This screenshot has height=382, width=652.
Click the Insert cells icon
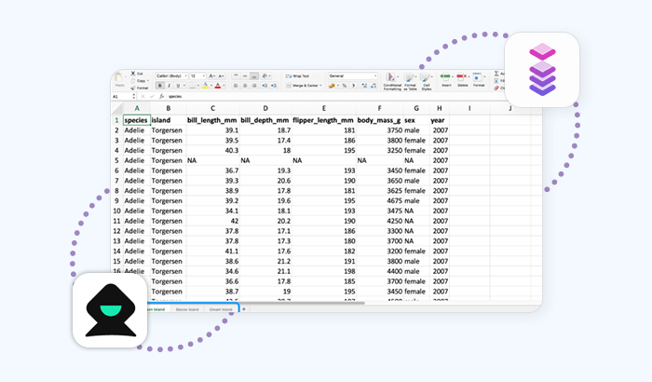pos(446,79)
